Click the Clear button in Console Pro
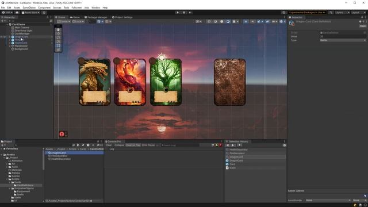The image size is (368, 207). point(109,145)
